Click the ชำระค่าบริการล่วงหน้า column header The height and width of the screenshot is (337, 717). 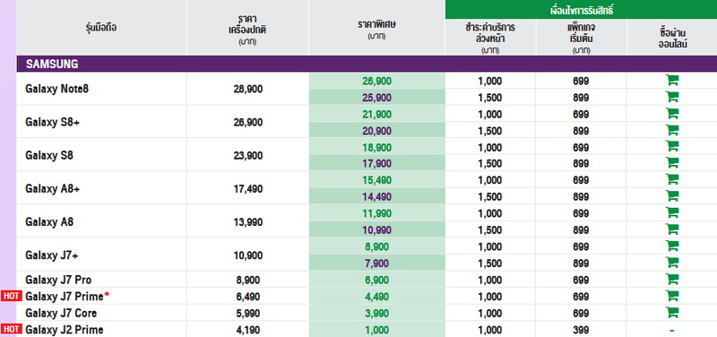(x=490, y=39)
